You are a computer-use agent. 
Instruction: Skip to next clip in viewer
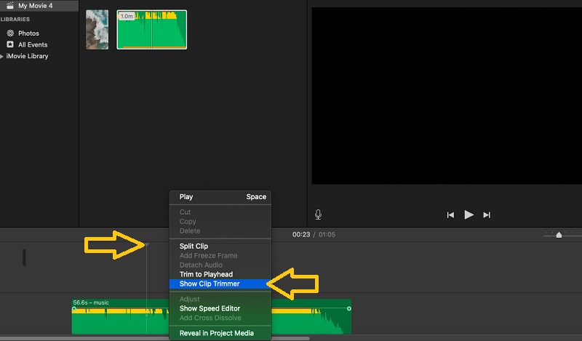tap(487, 214)
